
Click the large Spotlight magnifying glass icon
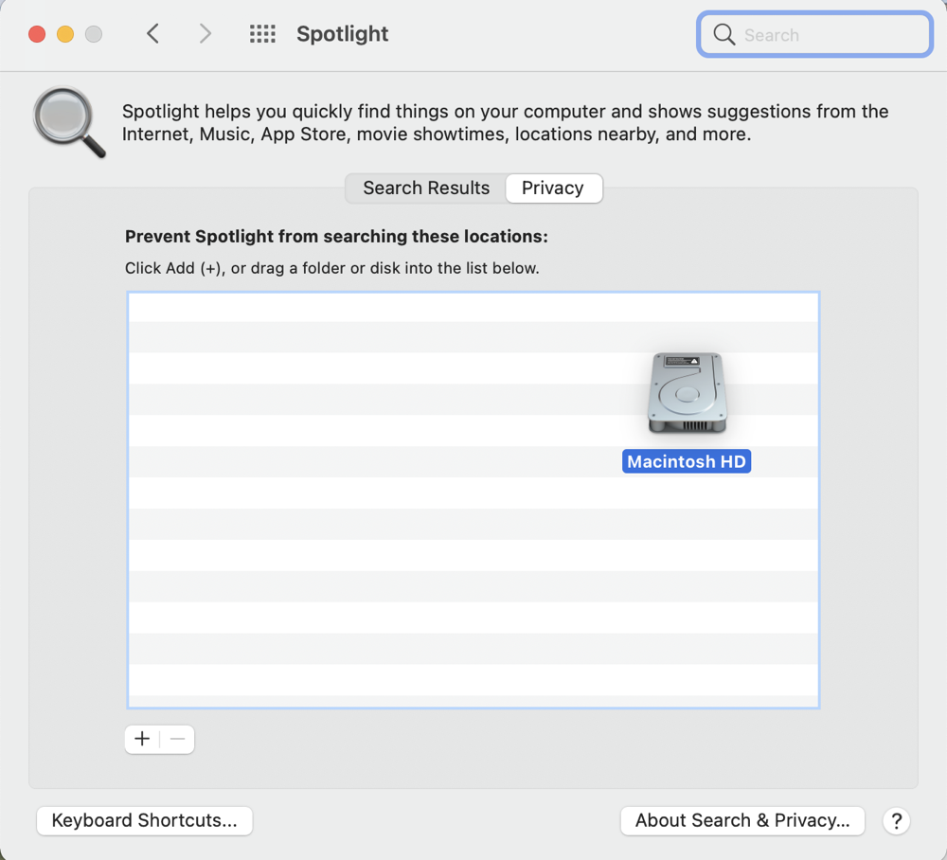68,122
